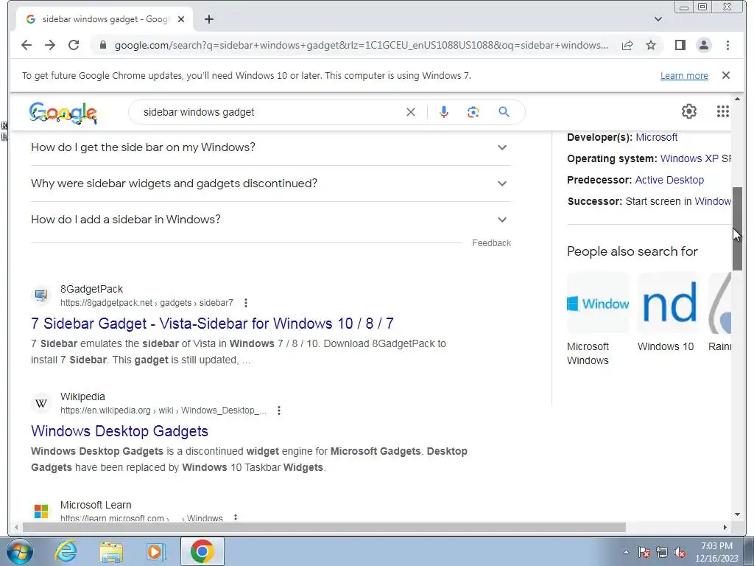Screen dimensions: 754x566
Task: Dismiss the Chrome update notice
Action: point(726,75)
